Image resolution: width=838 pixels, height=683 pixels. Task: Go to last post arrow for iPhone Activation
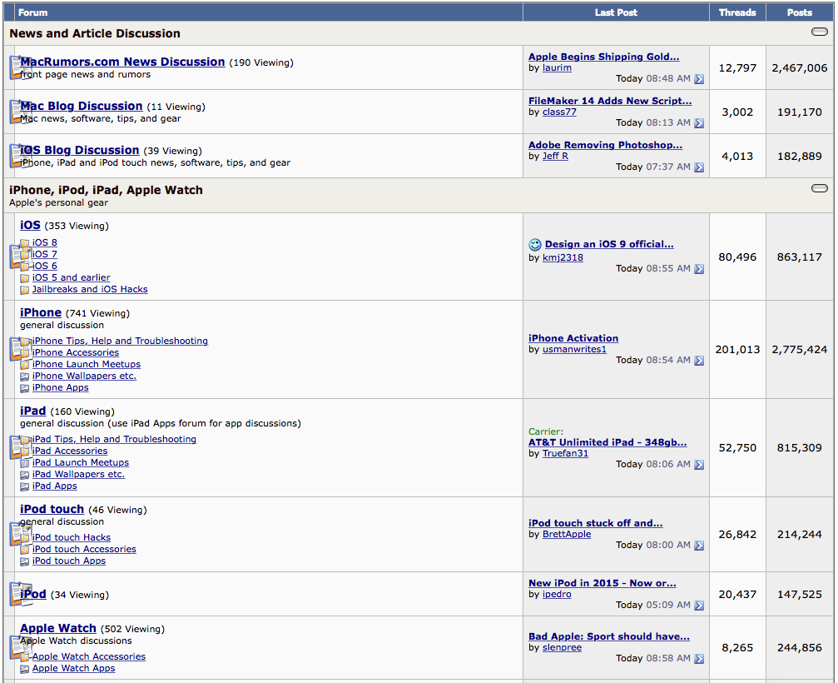tap(698, 361)
